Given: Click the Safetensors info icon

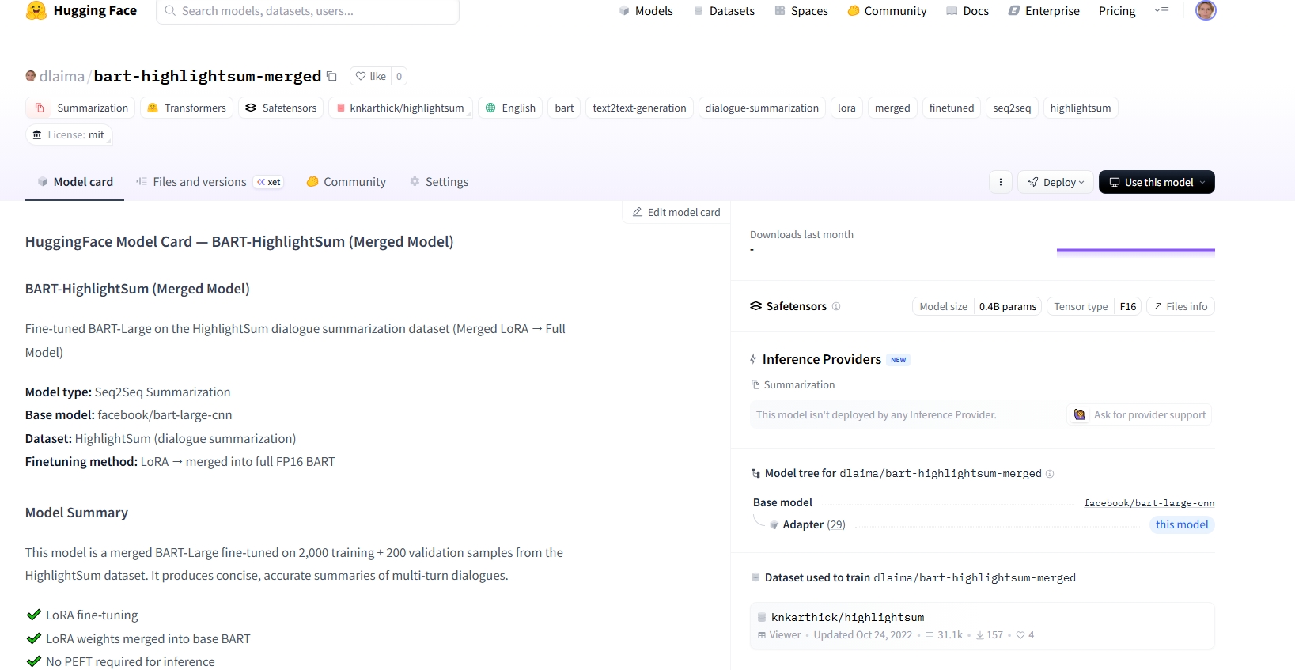Looking at the screenshot, I should [836, 306].
